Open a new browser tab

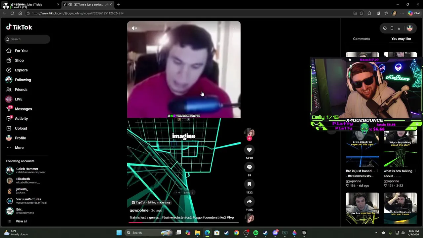(x=119, y=4)
